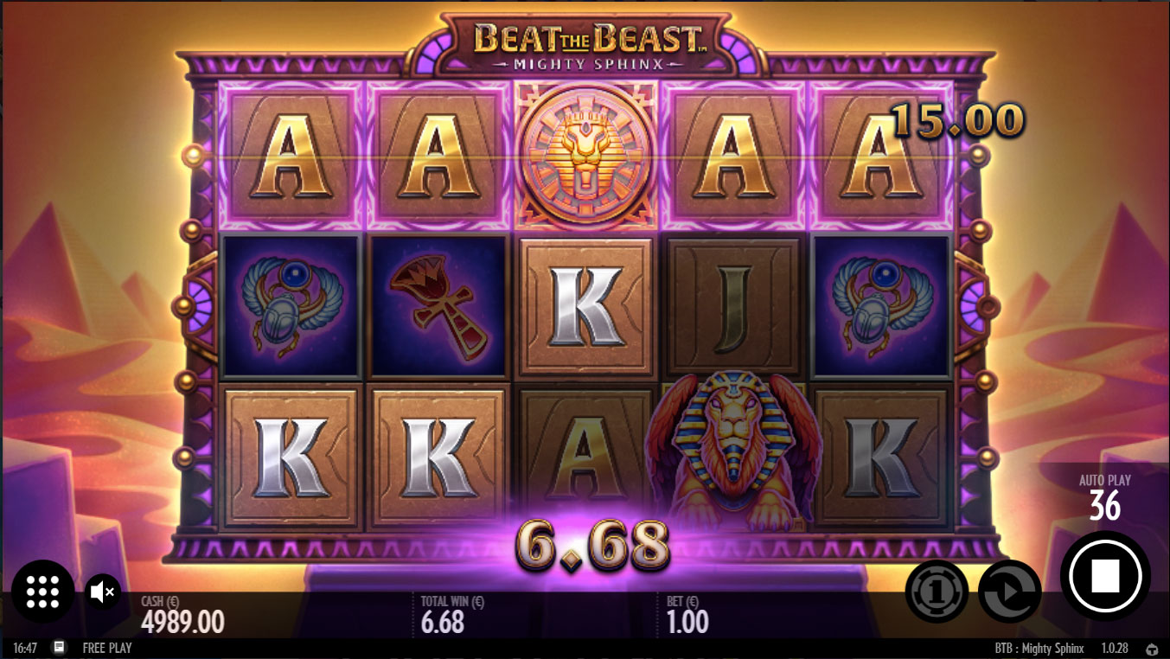Click the Bet amount 1.00
Image resolution: width=1170 pixels, height=659 pixels.
pos(688,621)
